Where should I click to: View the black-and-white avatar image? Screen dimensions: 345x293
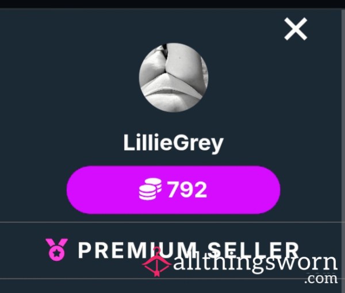pyautogui.click(x=174, y=78)
